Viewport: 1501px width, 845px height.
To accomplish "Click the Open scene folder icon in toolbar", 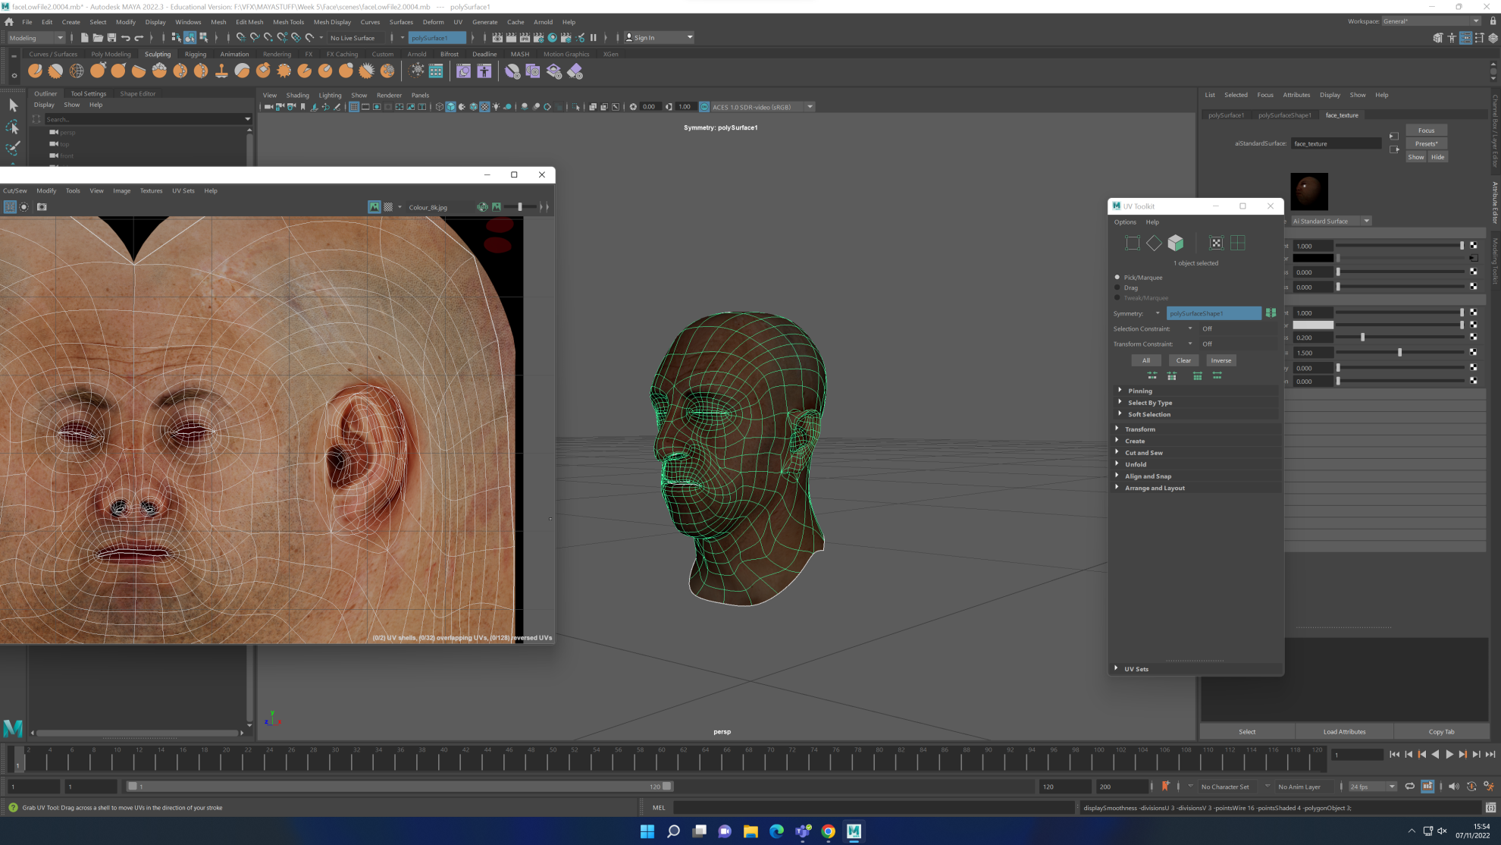I will (98, 38).
